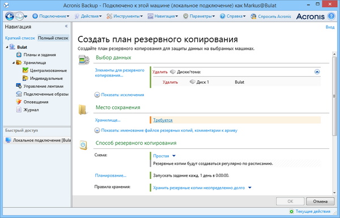340x218 pixels.
Task: Open Журнал in navigation tree
Action: 31,110
